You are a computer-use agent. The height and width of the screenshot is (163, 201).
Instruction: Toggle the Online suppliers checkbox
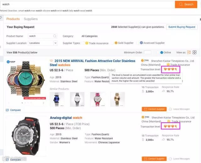tap(158, 53)
